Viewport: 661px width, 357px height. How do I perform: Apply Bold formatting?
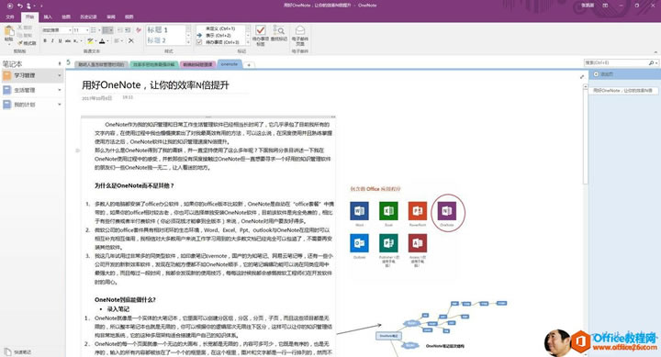(45, 41)
